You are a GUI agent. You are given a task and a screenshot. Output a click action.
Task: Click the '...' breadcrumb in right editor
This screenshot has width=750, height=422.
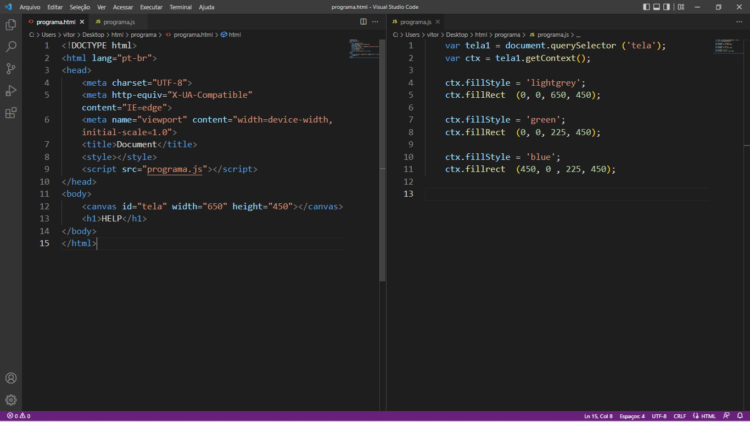click(578, 35)
